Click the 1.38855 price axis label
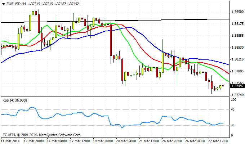 237,36
